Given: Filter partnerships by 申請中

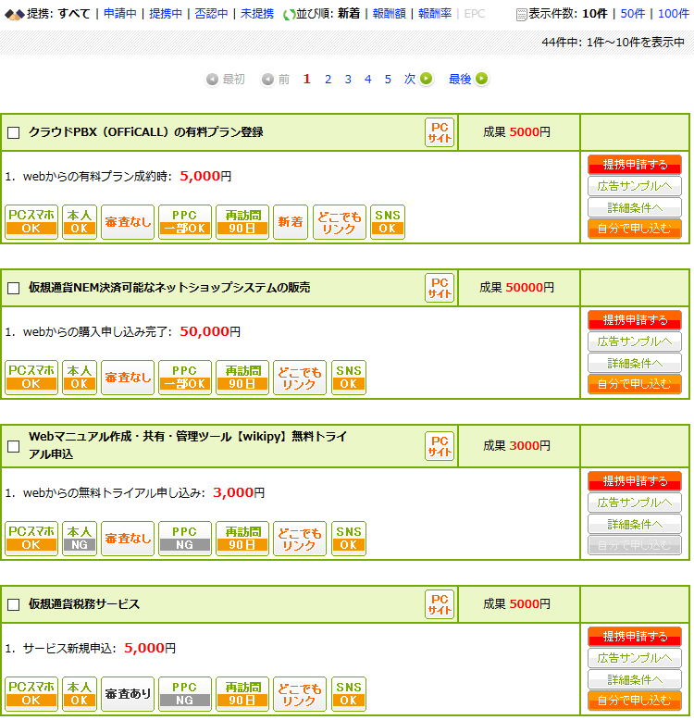Looking at the screenshot, I should 119,14.
